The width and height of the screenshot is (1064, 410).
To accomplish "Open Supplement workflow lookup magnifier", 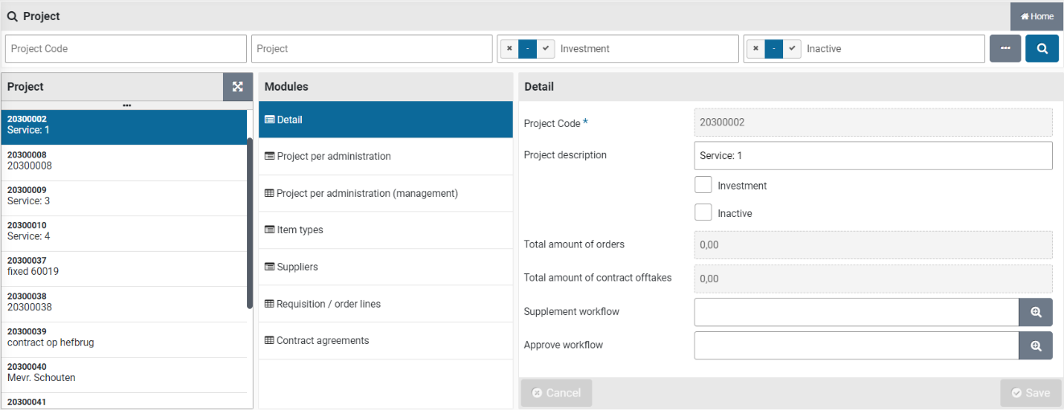I will tap(1036, 312).
